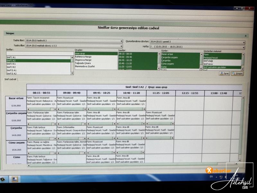Select the Sinif cədvəli tab
Viewport: 257px width, 193px height.
point(11,79)
